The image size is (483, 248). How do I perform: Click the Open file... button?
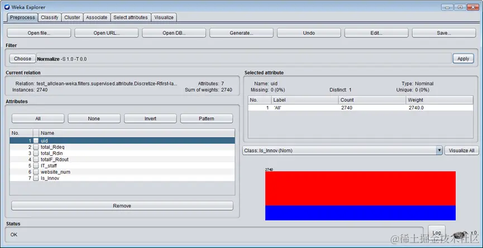click(39, 33)
